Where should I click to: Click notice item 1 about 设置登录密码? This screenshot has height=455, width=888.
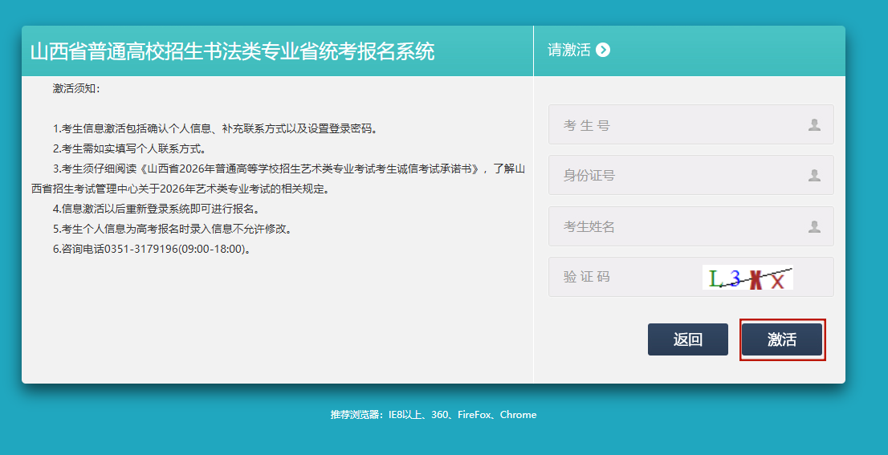coord(215,128)
